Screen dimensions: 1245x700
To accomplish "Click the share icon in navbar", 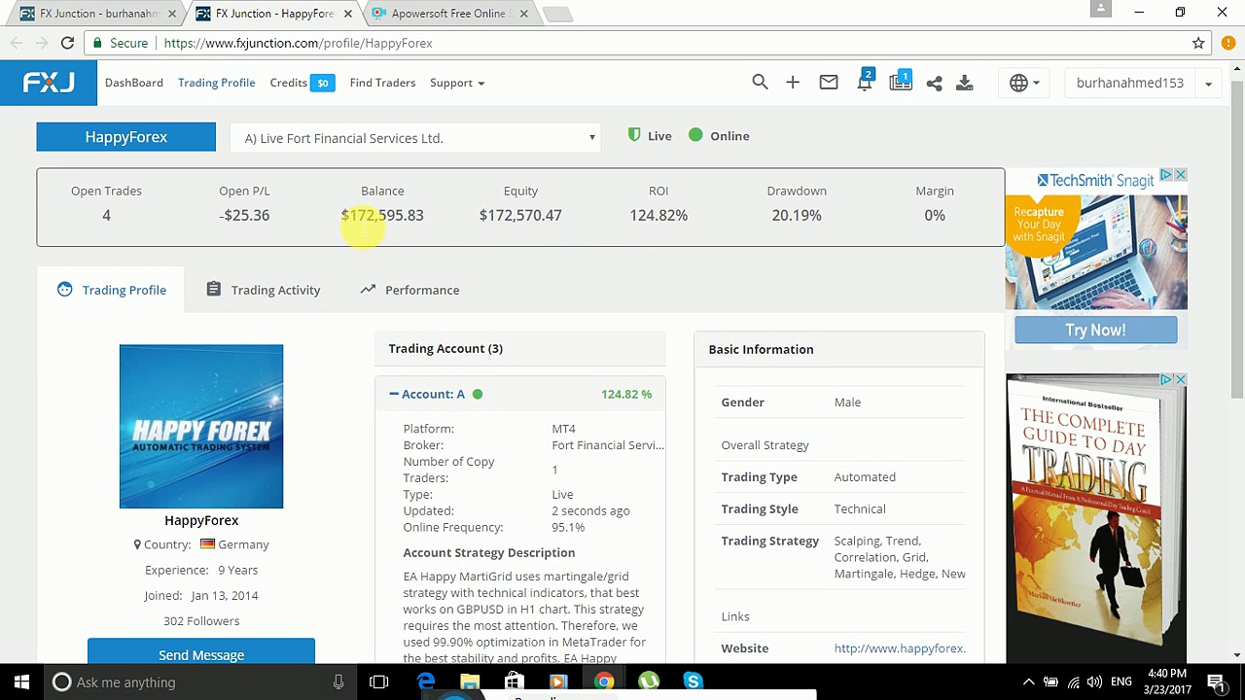I will tap(934, 83).
